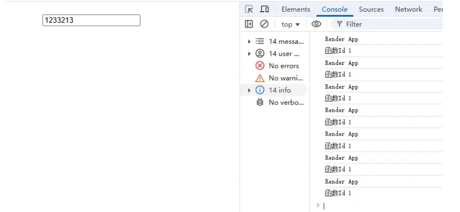Expand the 14 messages group
The width and height of the screenshot is (460, 212).
pyautogui.click(x=249, y=41)
